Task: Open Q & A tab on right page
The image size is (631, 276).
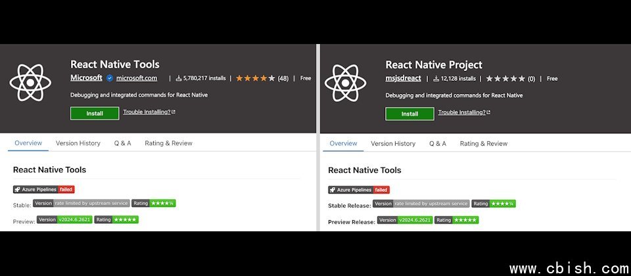Action: 438,143
